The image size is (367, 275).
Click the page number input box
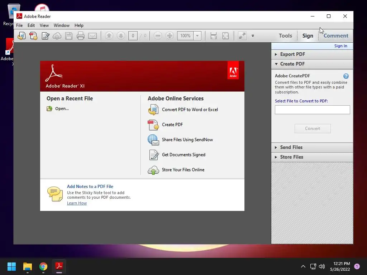133,36
